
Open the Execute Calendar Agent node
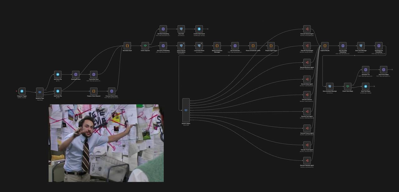coord(307,161)
